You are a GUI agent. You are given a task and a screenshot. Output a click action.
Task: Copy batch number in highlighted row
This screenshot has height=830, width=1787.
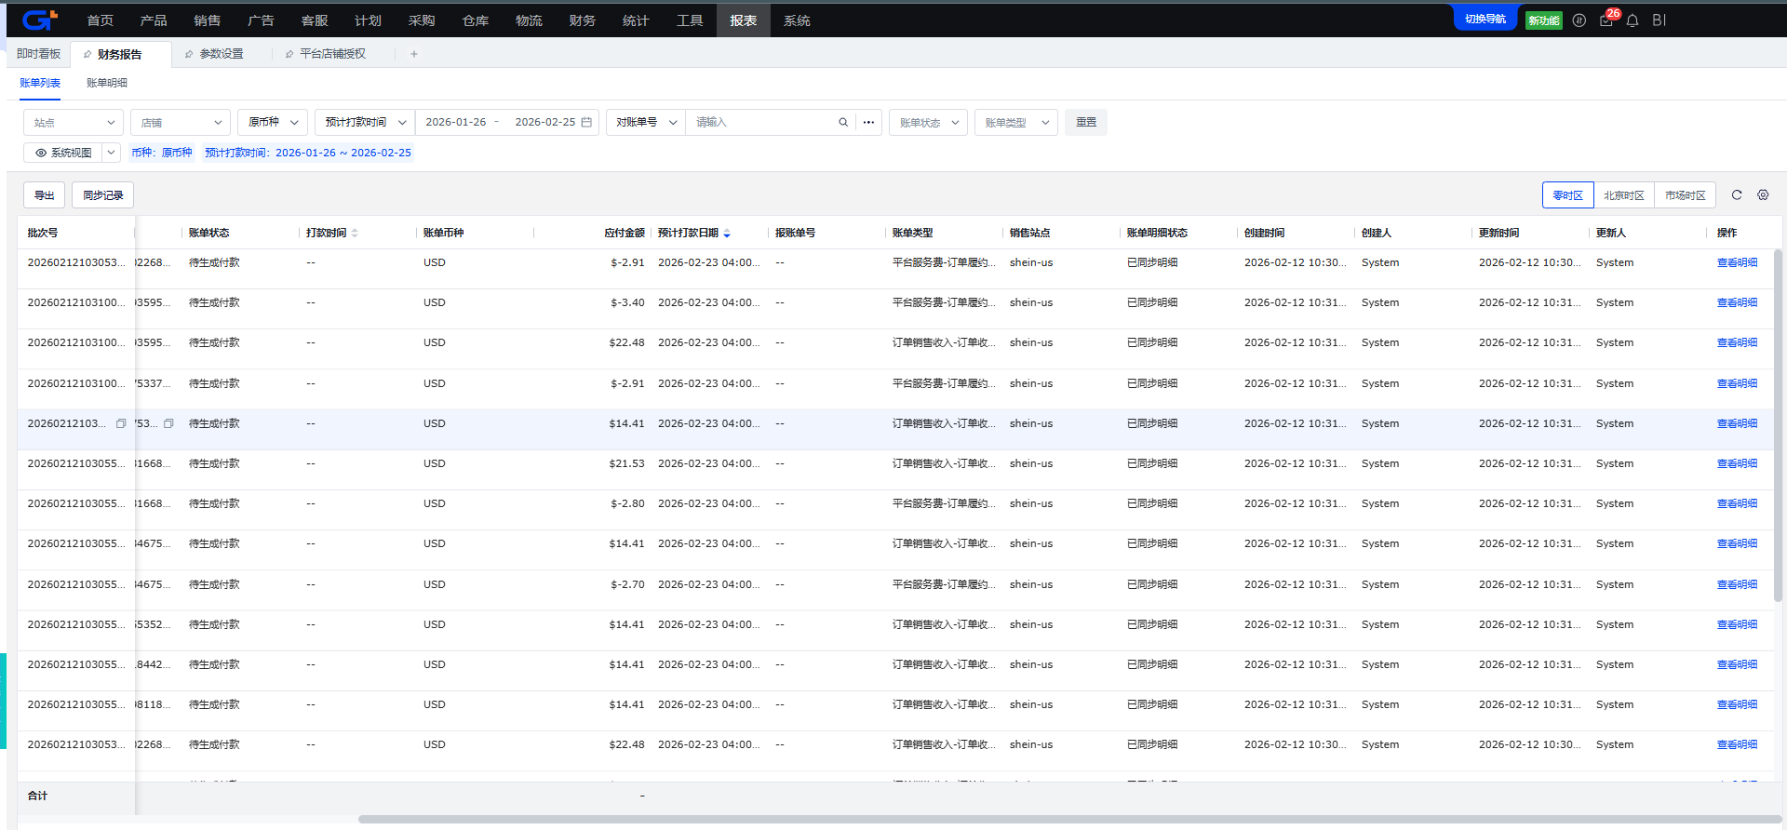(121, 424)
